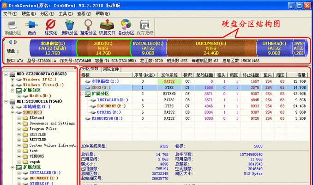The image size is (313, 185).
Task: Switch to the 分区参数 tab
Action: point(90,69)
